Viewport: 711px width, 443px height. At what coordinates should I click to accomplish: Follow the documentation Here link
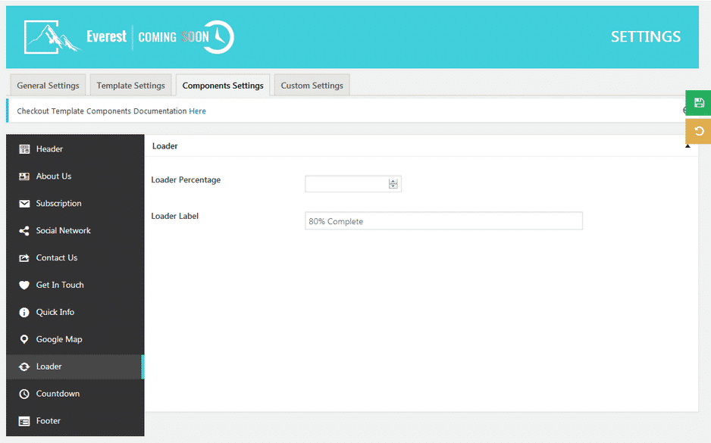click(x=197, y=111)
